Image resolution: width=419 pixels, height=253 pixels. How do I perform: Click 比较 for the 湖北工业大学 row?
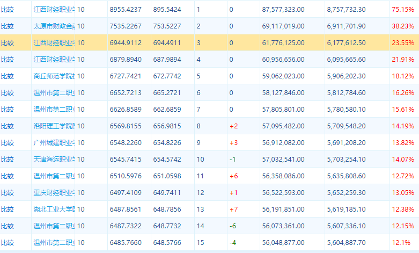7,209
